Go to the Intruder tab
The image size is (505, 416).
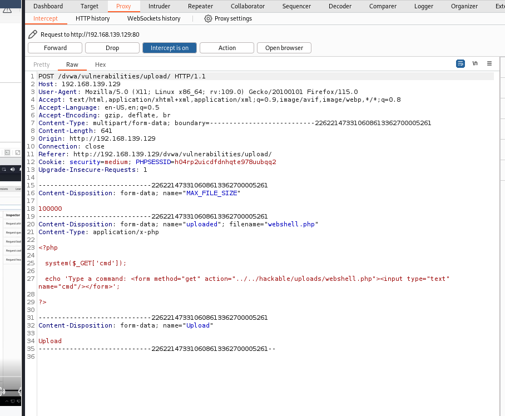159,6
